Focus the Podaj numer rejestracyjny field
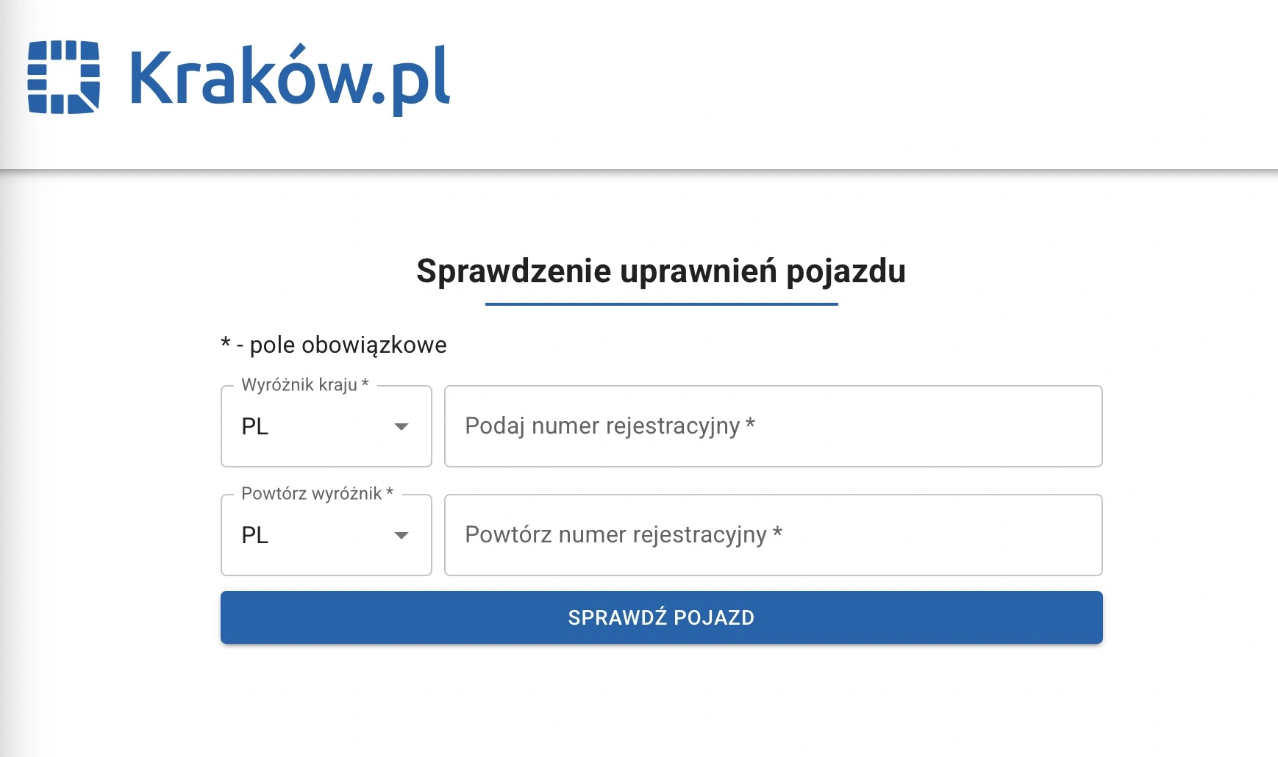 [772, 426]
